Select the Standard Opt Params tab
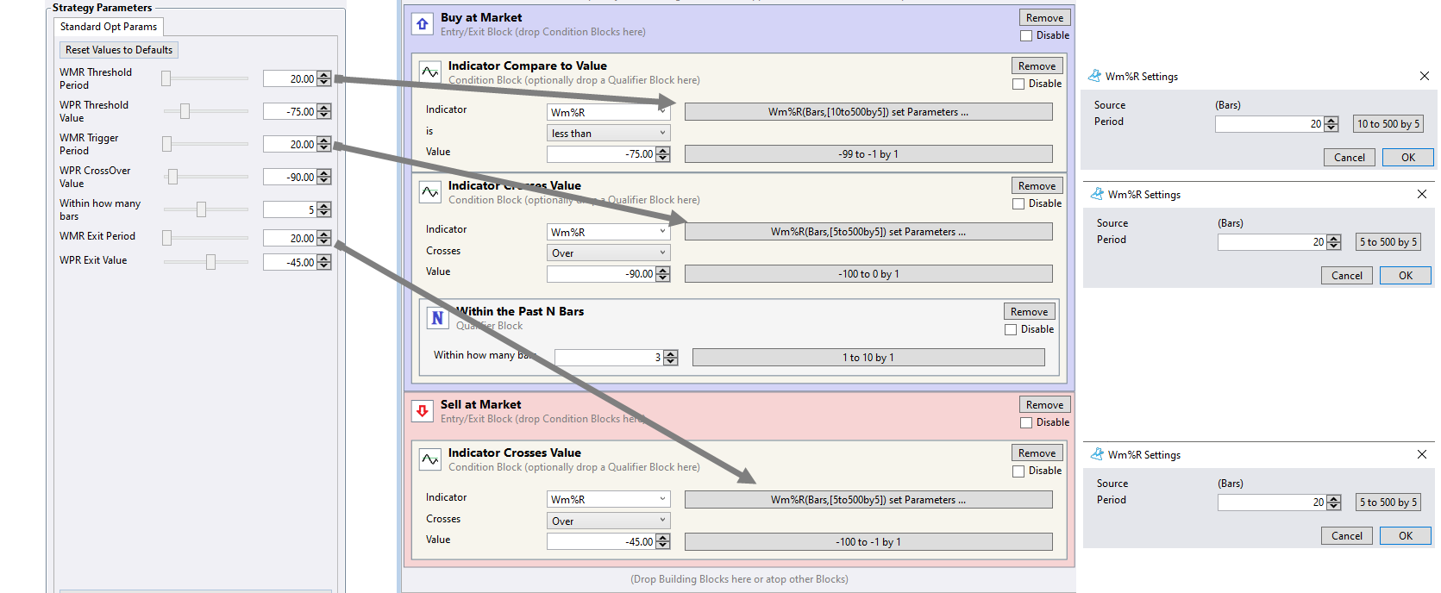1441x593 pixels. (109, 27)
